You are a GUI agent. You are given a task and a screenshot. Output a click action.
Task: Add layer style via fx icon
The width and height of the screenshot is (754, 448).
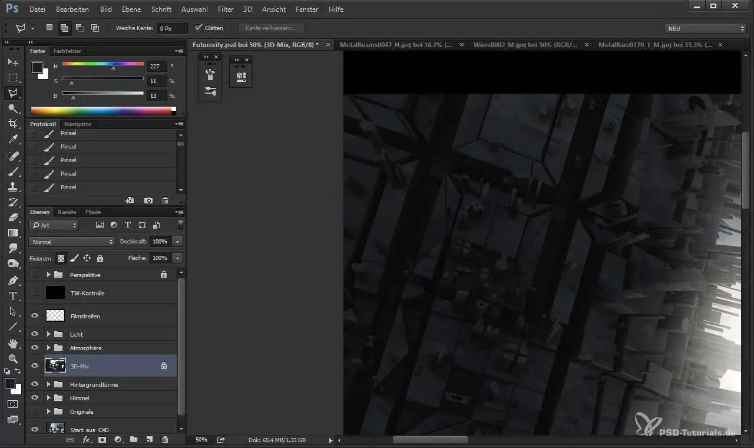click(x=86, y=440)
